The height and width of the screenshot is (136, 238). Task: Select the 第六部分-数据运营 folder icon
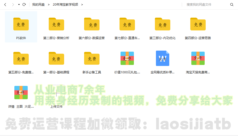pyautogui.click(x=92, y=24)
